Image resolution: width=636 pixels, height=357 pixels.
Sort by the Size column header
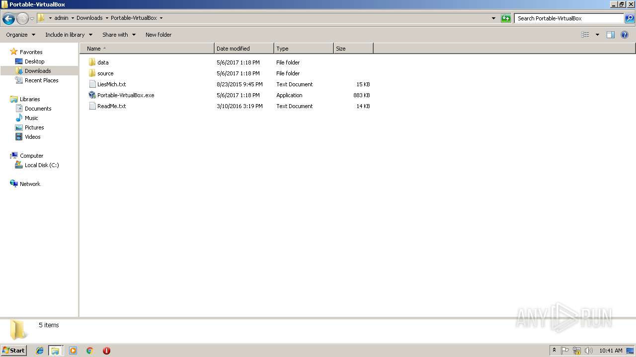coord(353,49)
